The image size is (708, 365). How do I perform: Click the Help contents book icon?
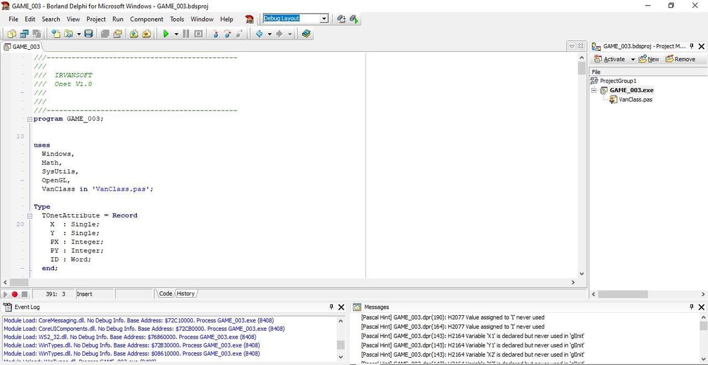(306, 34)
